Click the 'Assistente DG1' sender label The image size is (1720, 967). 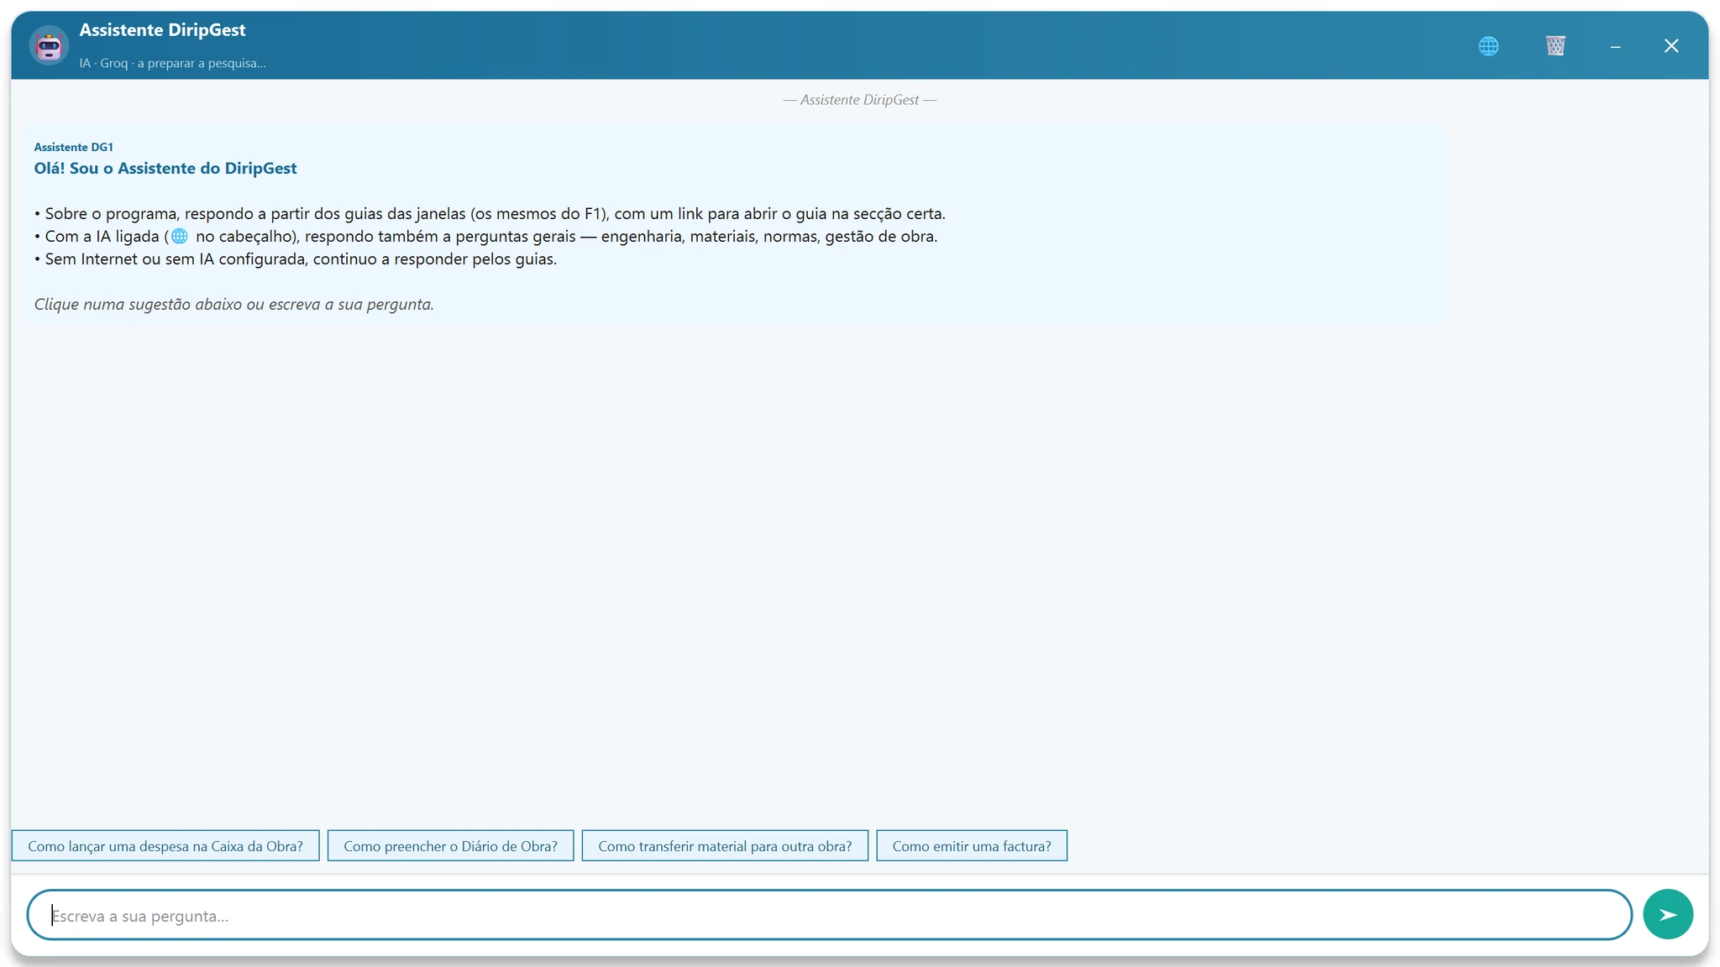tap(74, 147)
